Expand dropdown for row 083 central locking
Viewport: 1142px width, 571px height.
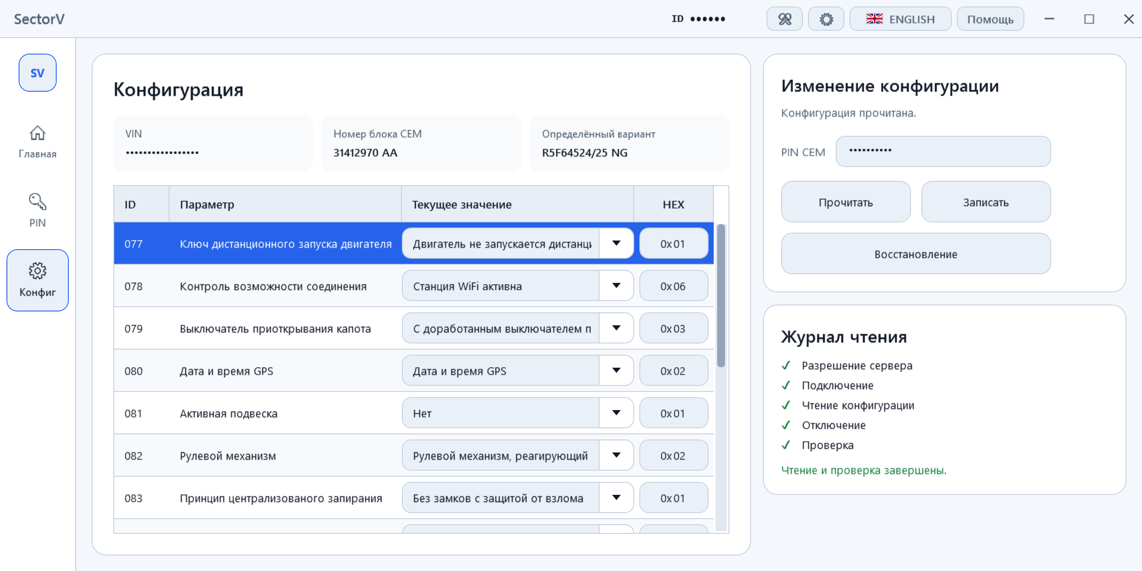pos(616,497)
